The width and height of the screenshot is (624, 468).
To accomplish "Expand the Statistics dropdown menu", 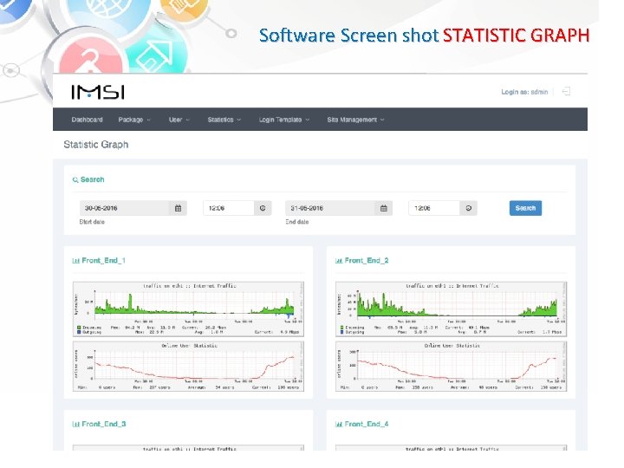I will click(x=224, y=120).
